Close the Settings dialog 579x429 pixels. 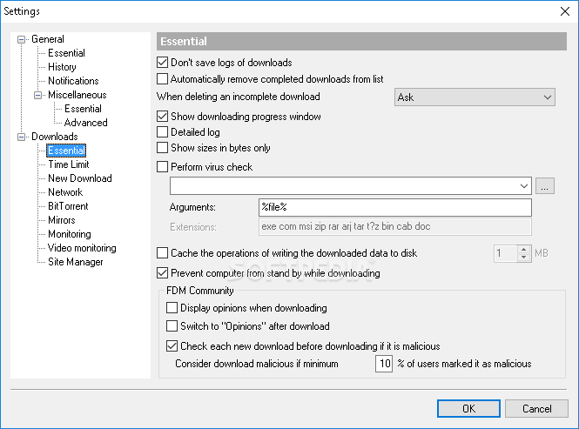pos(564,11)
